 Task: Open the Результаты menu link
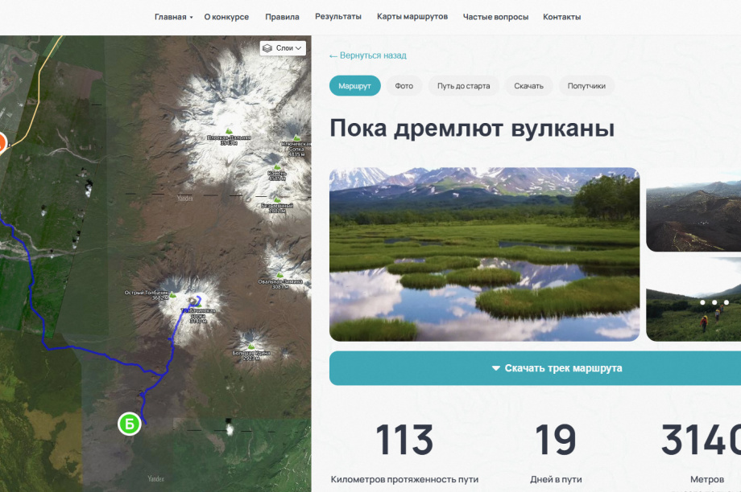coord(338,17)
